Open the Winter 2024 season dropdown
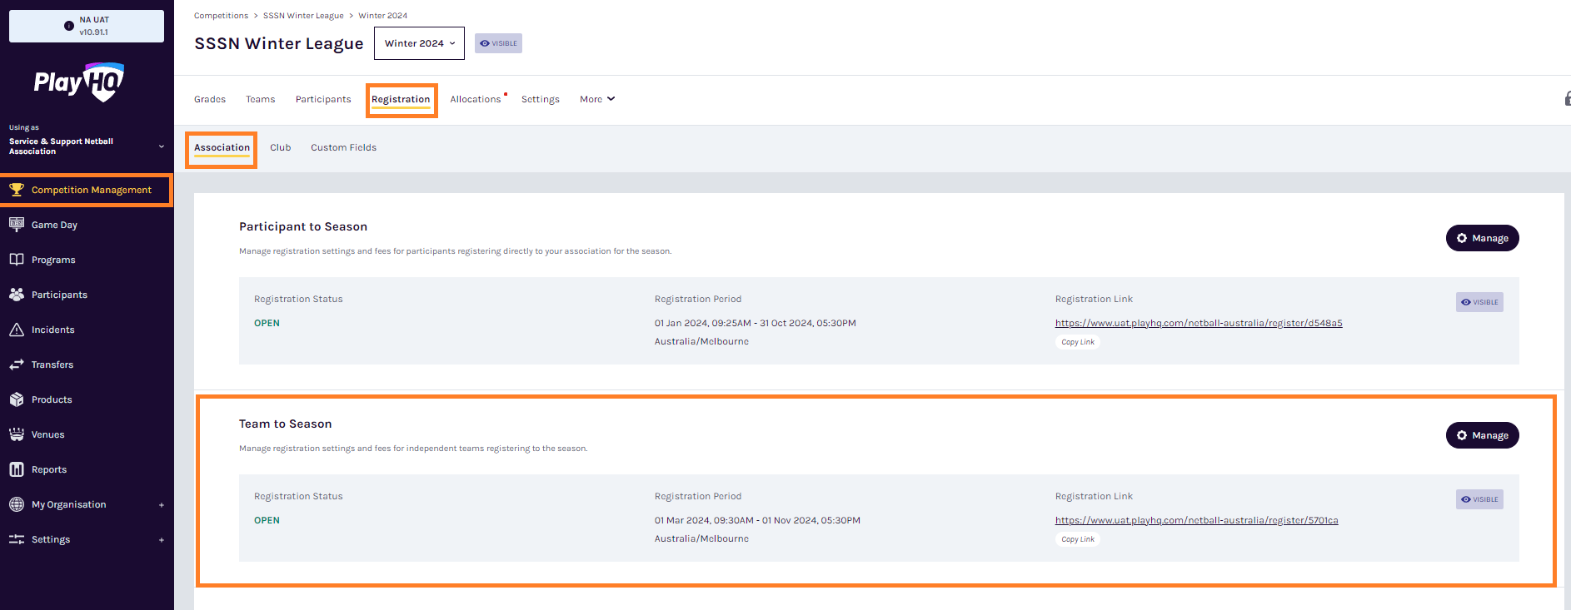Viewport: 1571px width, 610px height. 419,43
